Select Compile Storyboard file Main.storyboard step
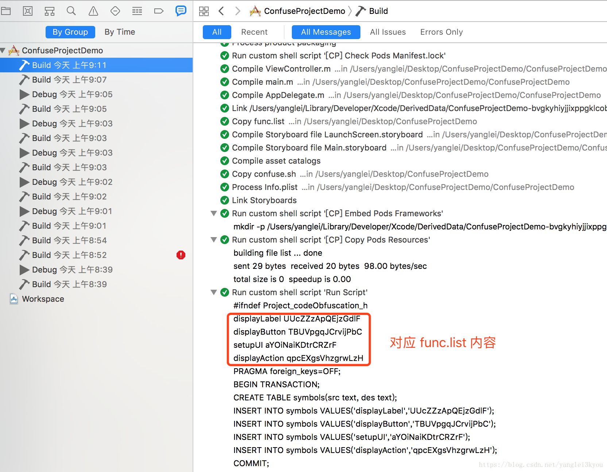Image resolution: width=607 pixels, height=472 pixels. click(400, 148)
